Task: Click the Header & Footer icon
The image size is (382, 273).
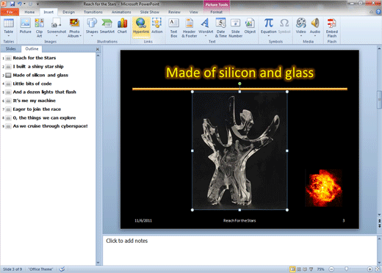Action: coord(189,27)
